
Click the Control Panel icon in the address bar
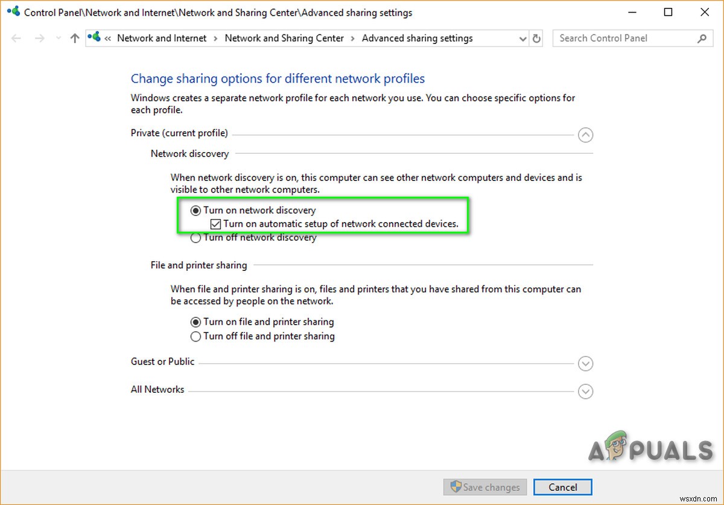coord(94,37)
